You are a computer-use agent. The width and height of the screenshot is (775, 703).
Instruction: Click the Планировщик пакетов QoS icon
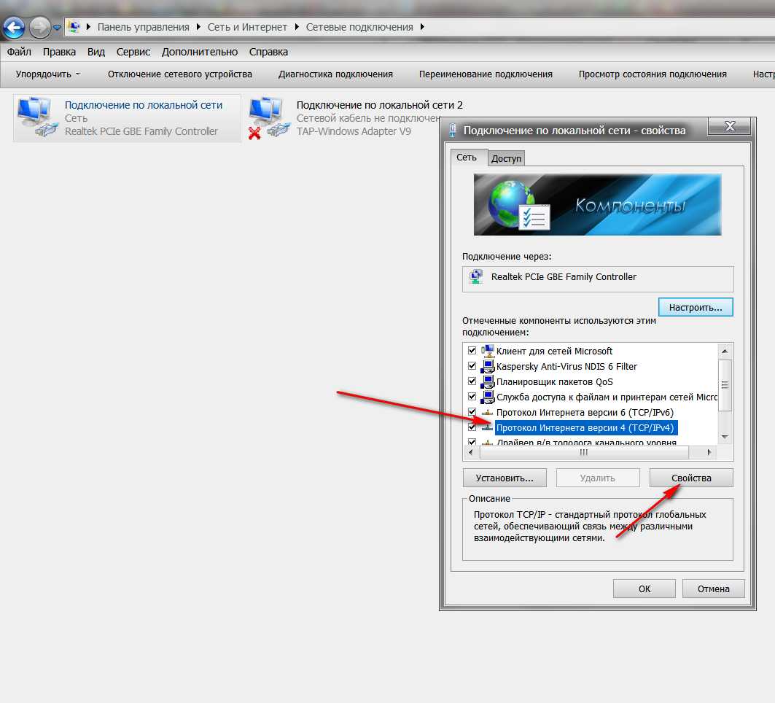(487, 381)
